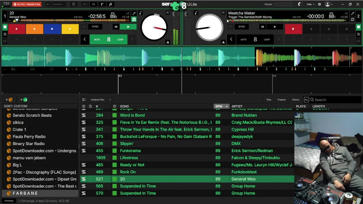363x204 pixels.
Task: Open the Sampler panel icon
Action: pos(102,4)
